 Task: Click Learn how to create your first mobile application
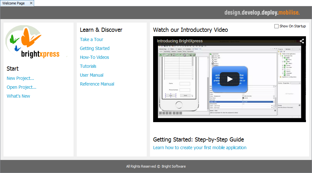pyautogui.click(x=200, y=148)
